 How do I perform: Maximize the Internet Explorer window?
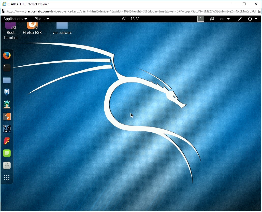pyautogui.click(x=244, y=4)
